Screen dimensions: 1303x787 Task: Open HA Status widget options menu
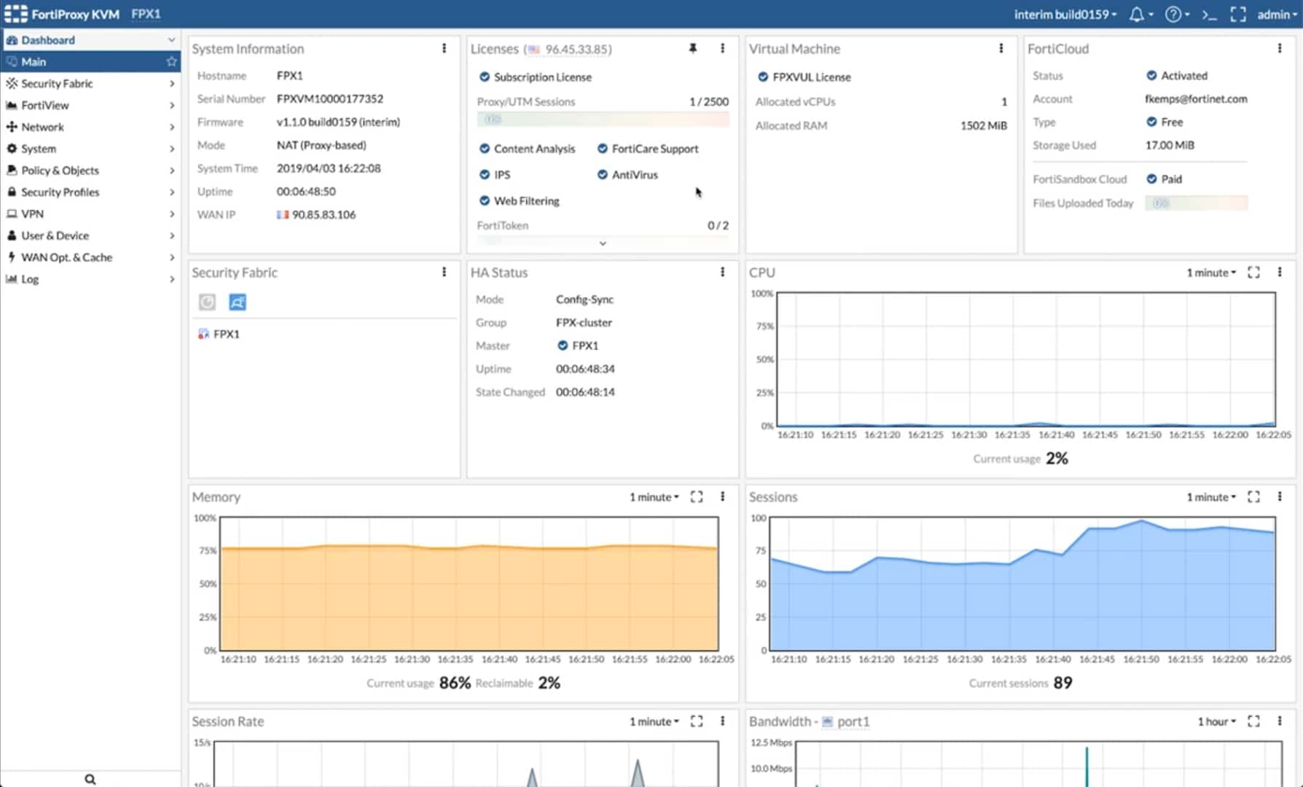722,272
